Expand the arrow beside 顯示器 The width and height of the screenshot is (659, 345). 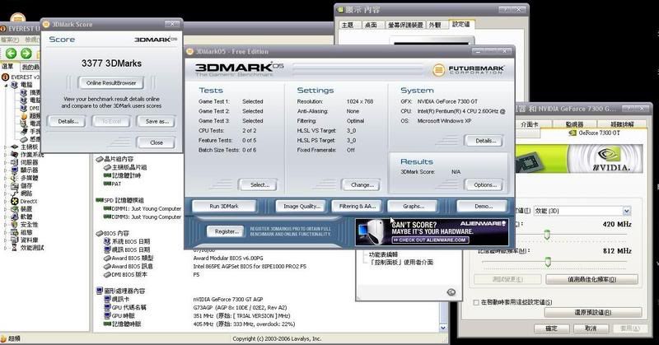[6, 170]
